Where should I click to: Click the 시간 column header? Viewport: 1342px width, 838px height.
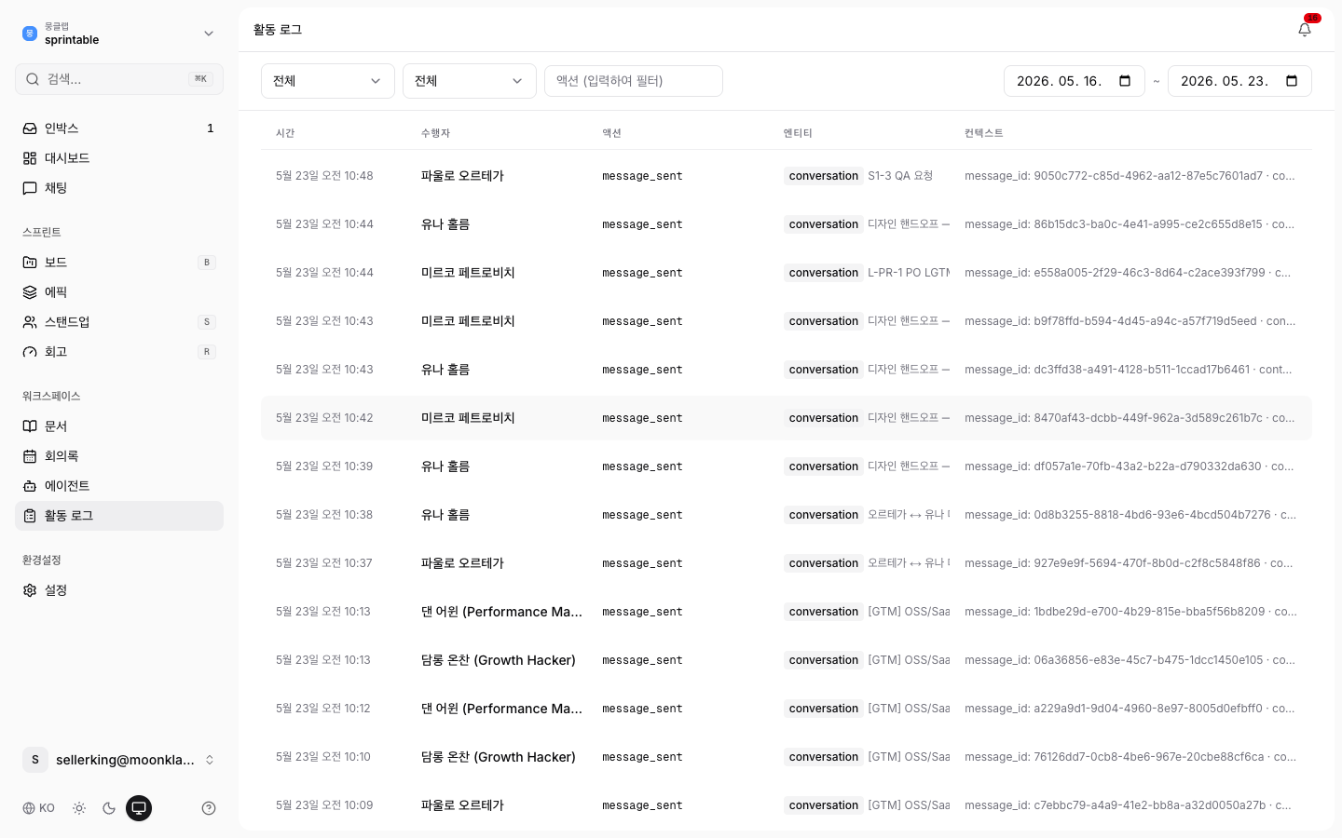tap(285, 133)
